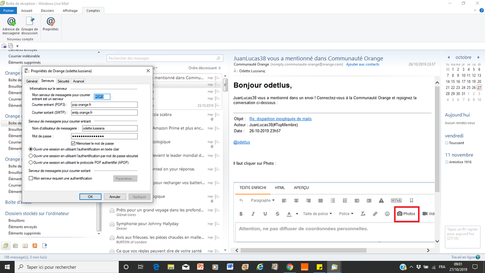Viewport: 485px width, 273px height.
Task: Open Mail view shortcut in bottom-left pane
Action: tap(5, 246)
